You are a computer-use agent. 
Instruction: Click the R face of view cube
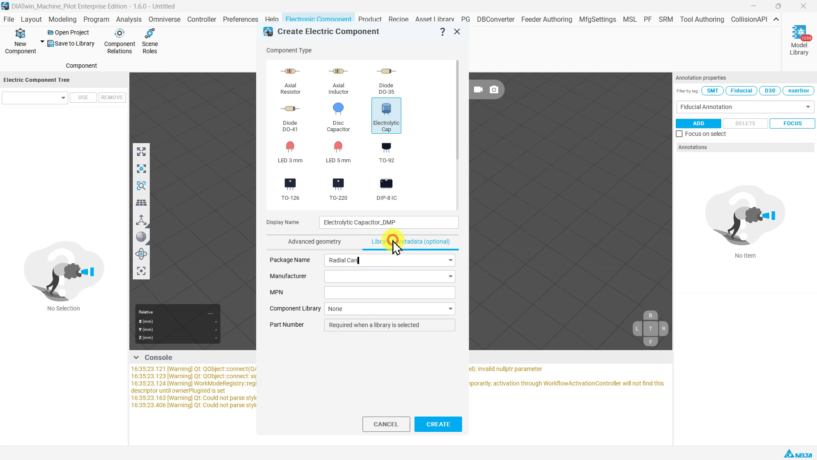point(663,329)
